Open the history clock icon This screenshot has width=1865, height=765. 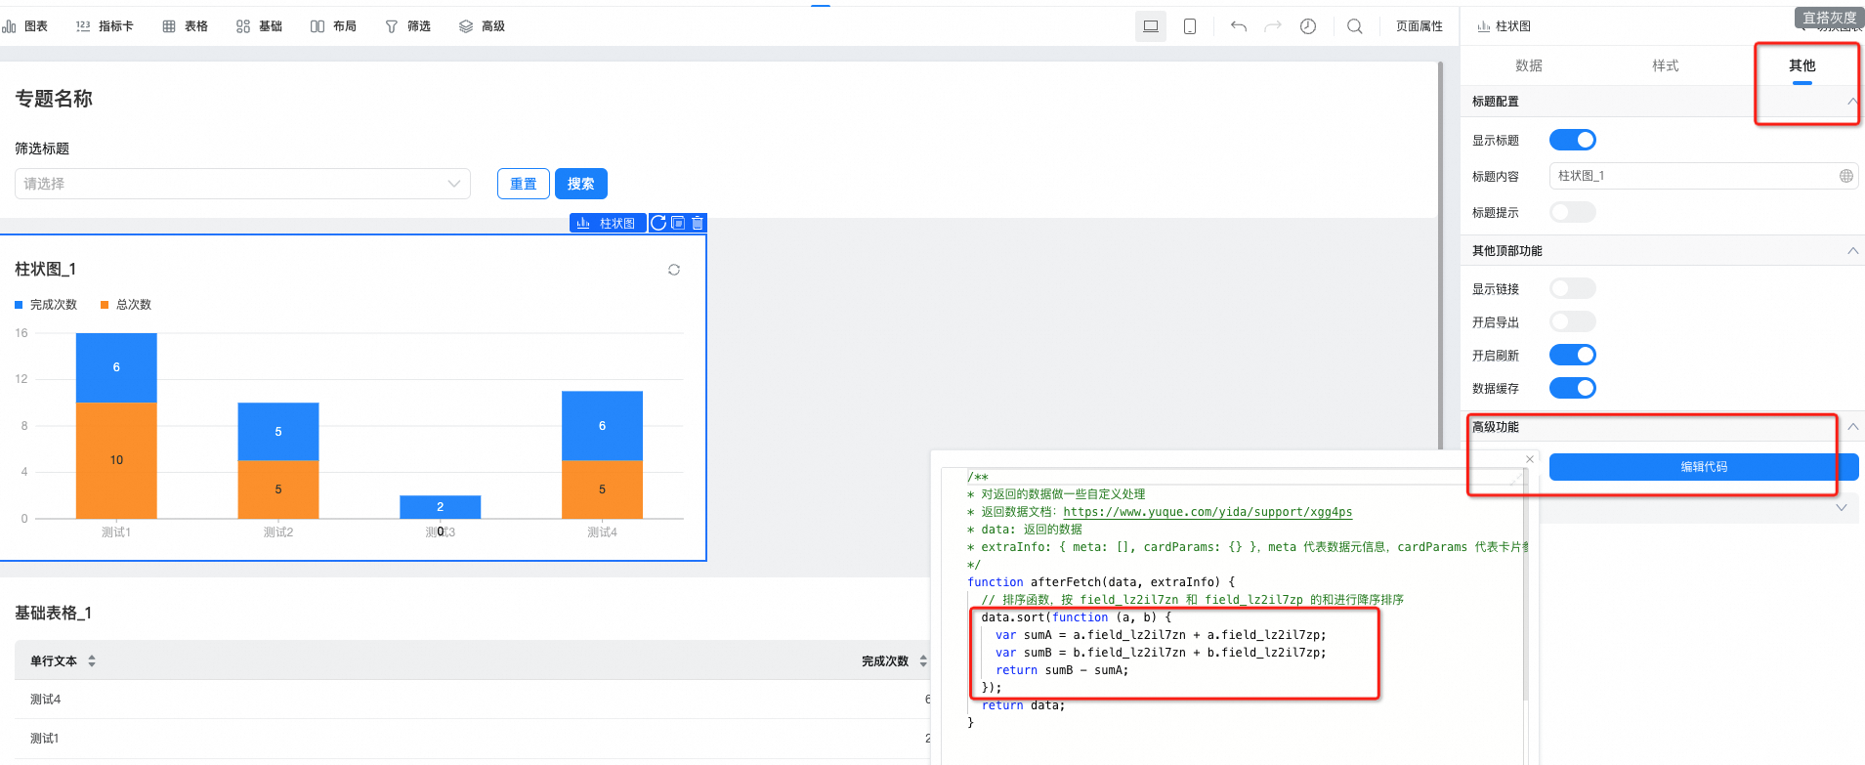pyautogui.click(x=1308, y=26)
